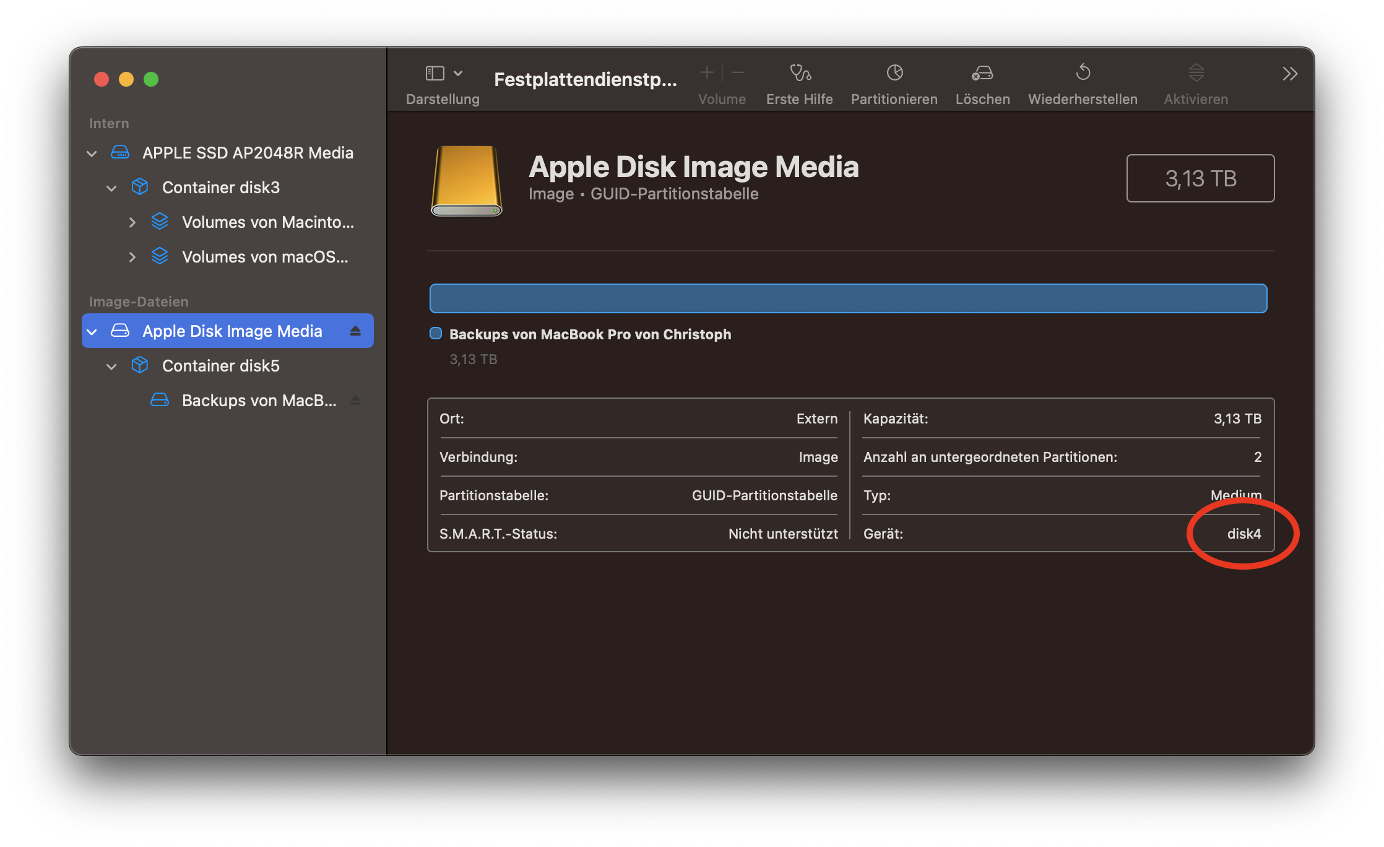Click 'Image • GUID-Partitionstabelle' subtitle
Image resolution: width=1384 pixels, height=847 pixels.
tap(644, 194)
